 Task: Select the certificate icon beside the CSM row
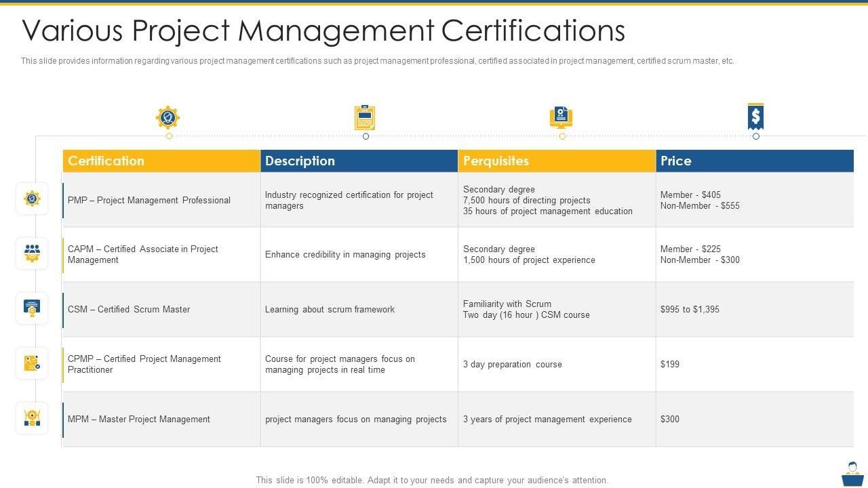coord(32,308)
